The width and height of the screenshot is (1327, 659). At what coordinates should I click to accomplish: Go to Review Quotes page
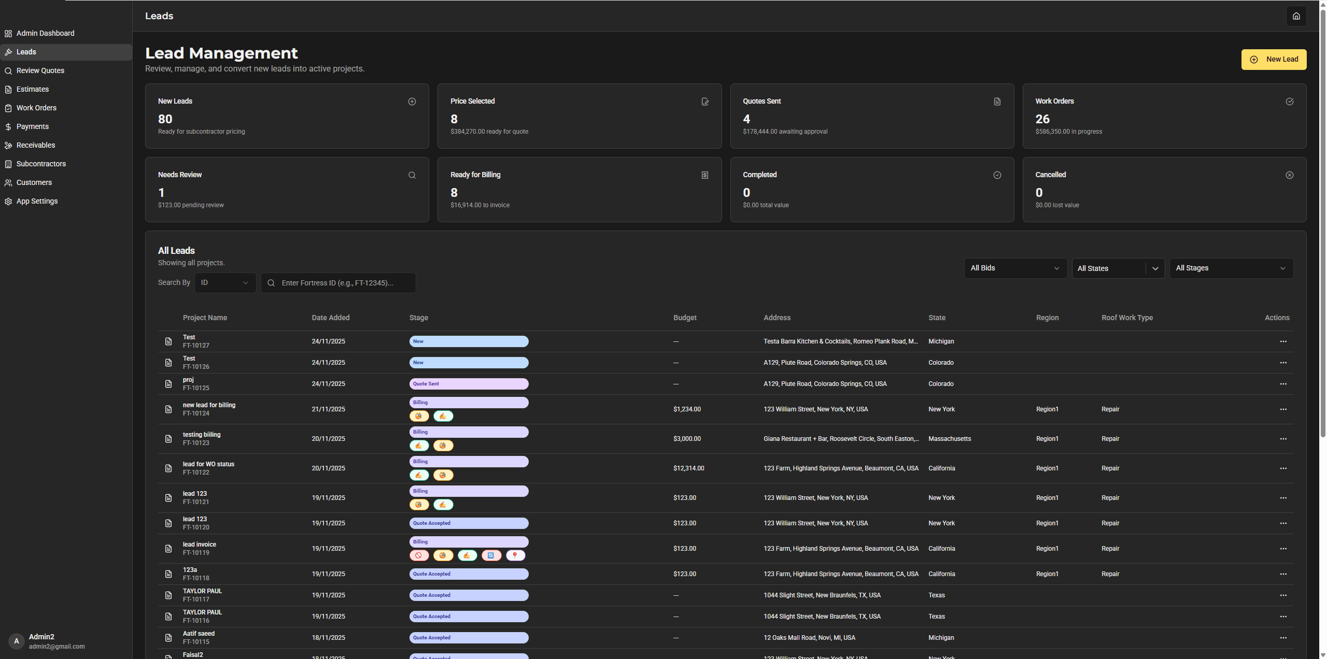click(x=40, y=70)
